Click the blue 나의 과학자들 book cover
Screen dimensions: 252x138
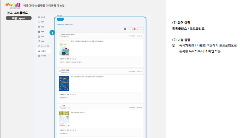click(x=64, y=83)
